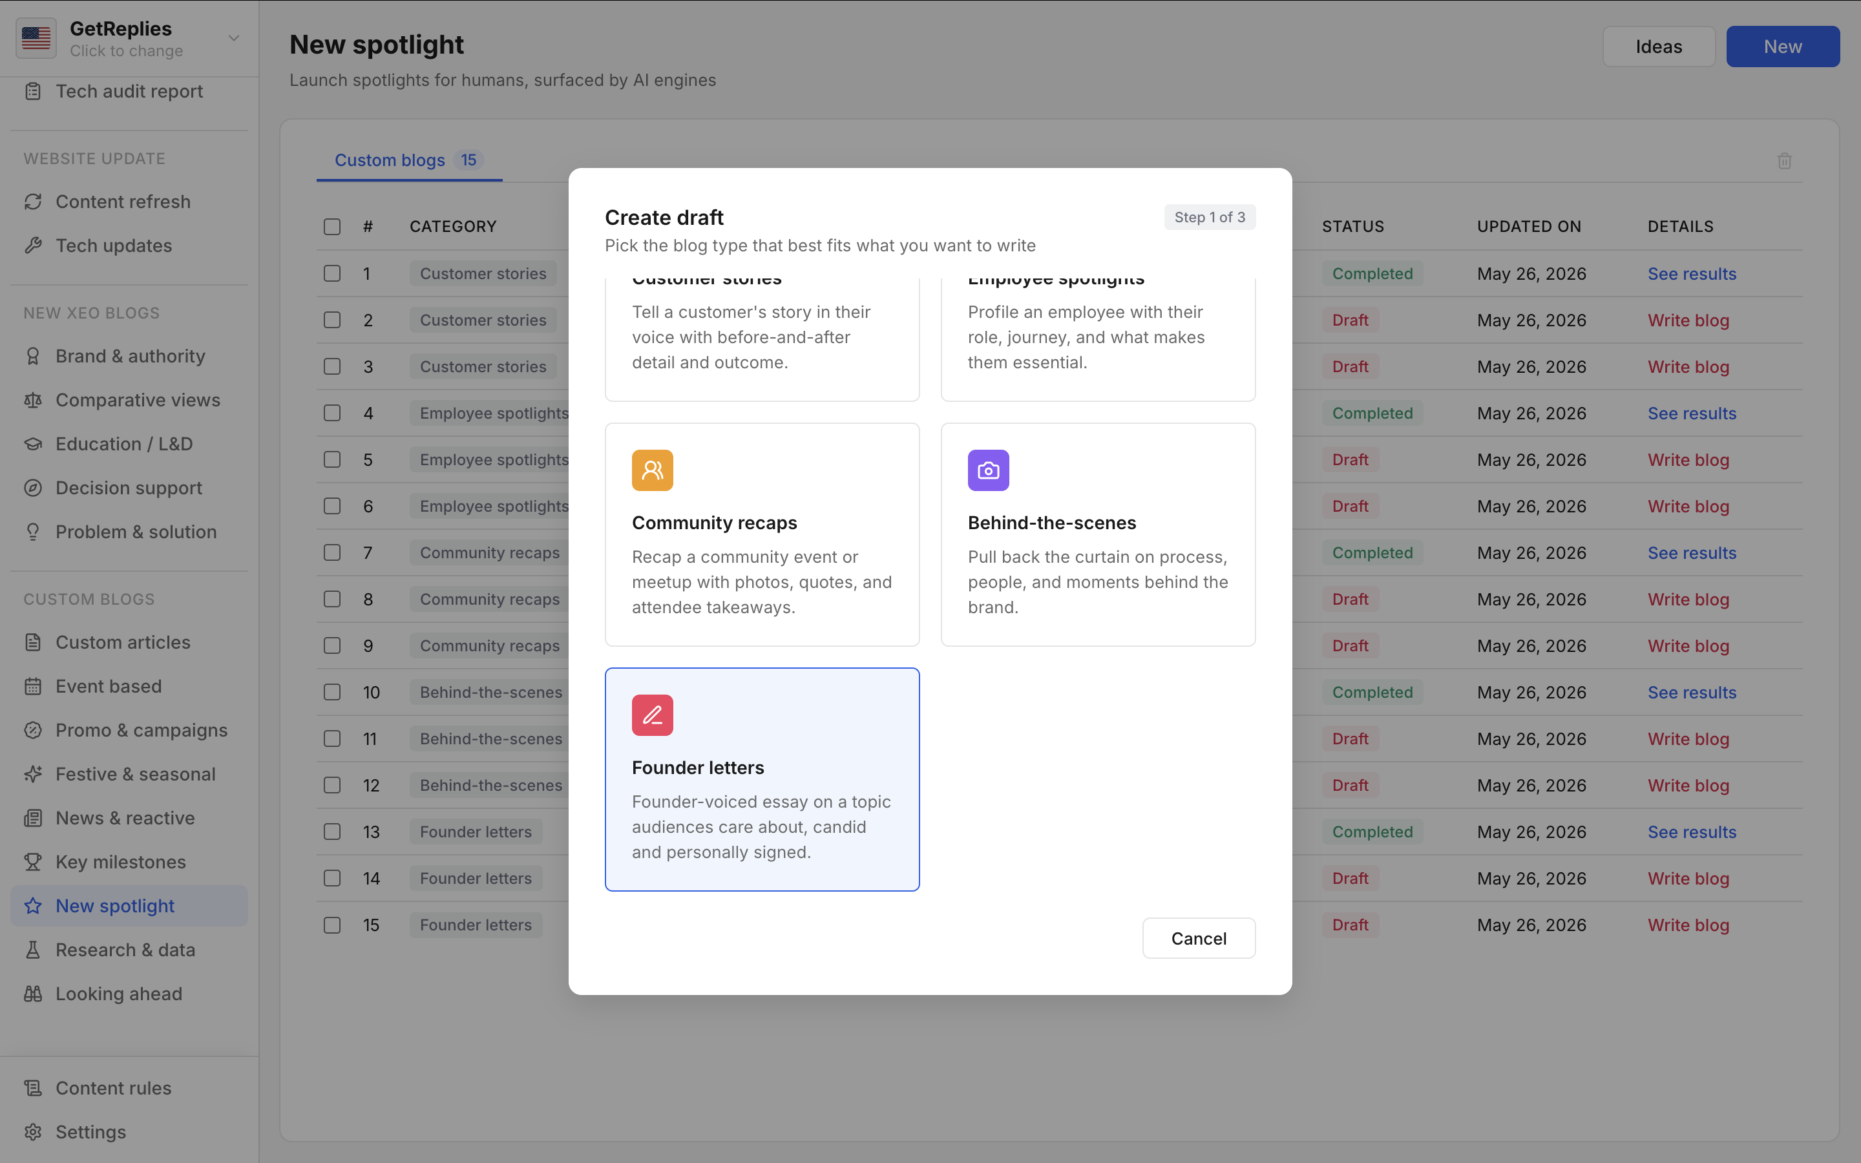
Task: Click Write blog link for row 10's neighbor row 11
Action: (x=1688, y=739)
